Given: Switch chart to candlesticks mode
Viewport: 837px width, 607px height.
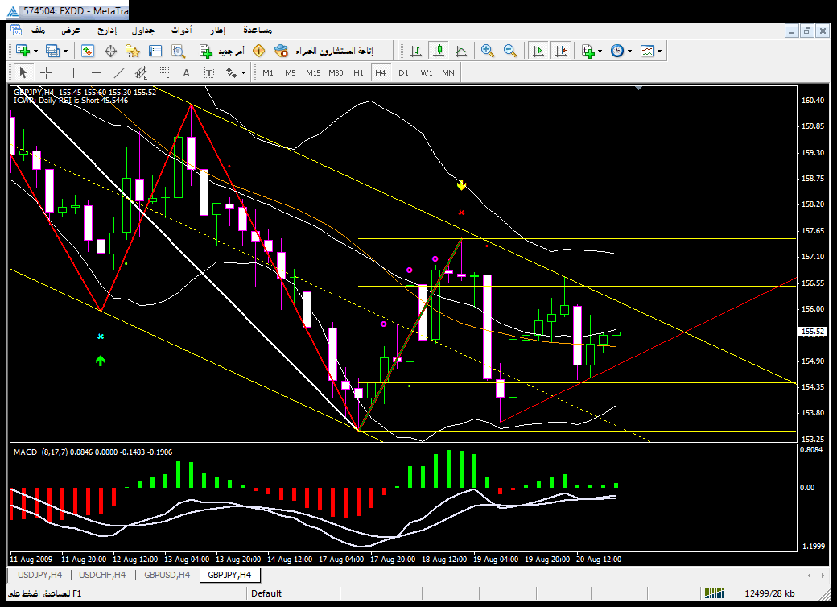Looking at the screenshot, I should 438,51.
